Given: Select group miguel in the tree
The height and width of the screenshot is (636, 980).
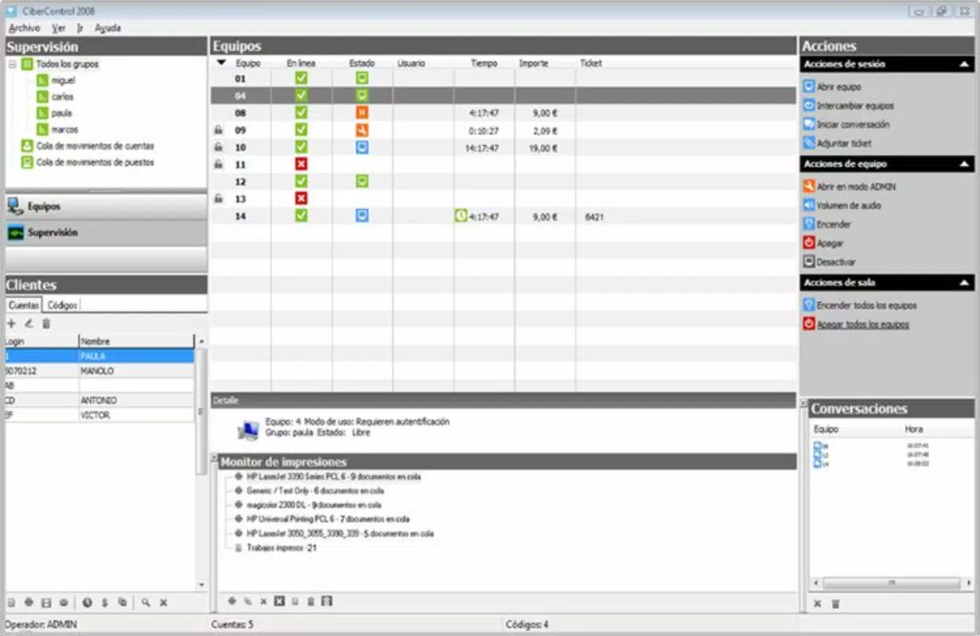Looking at the screenshot, I should pyautogui.click(x=63, y=80).
